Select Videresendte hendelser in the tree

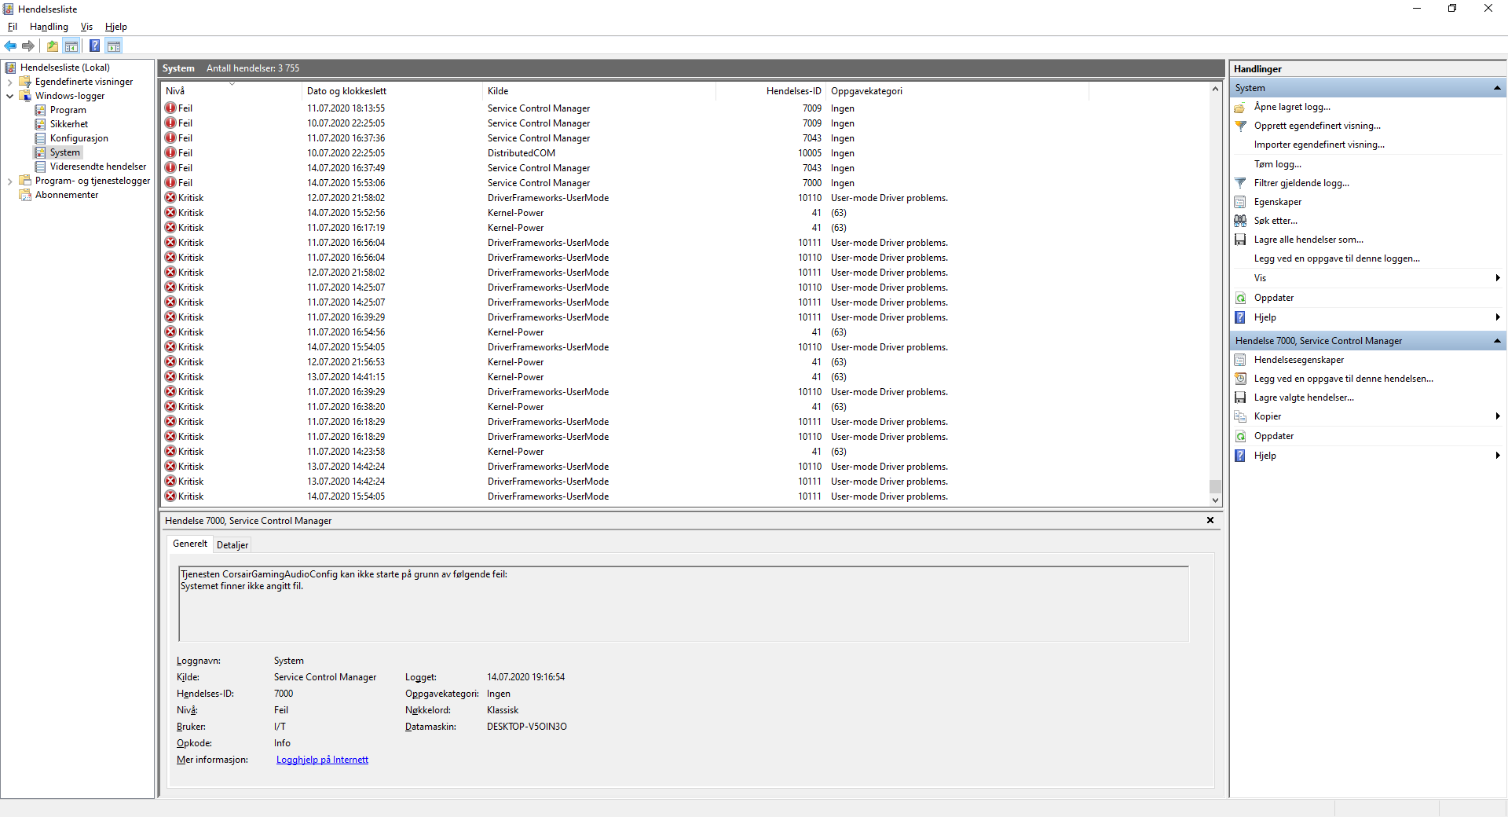98,167
